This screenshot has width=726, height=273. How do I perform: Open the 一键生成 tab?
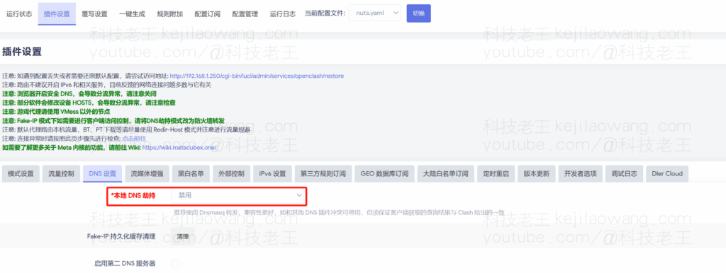point(132,14)
